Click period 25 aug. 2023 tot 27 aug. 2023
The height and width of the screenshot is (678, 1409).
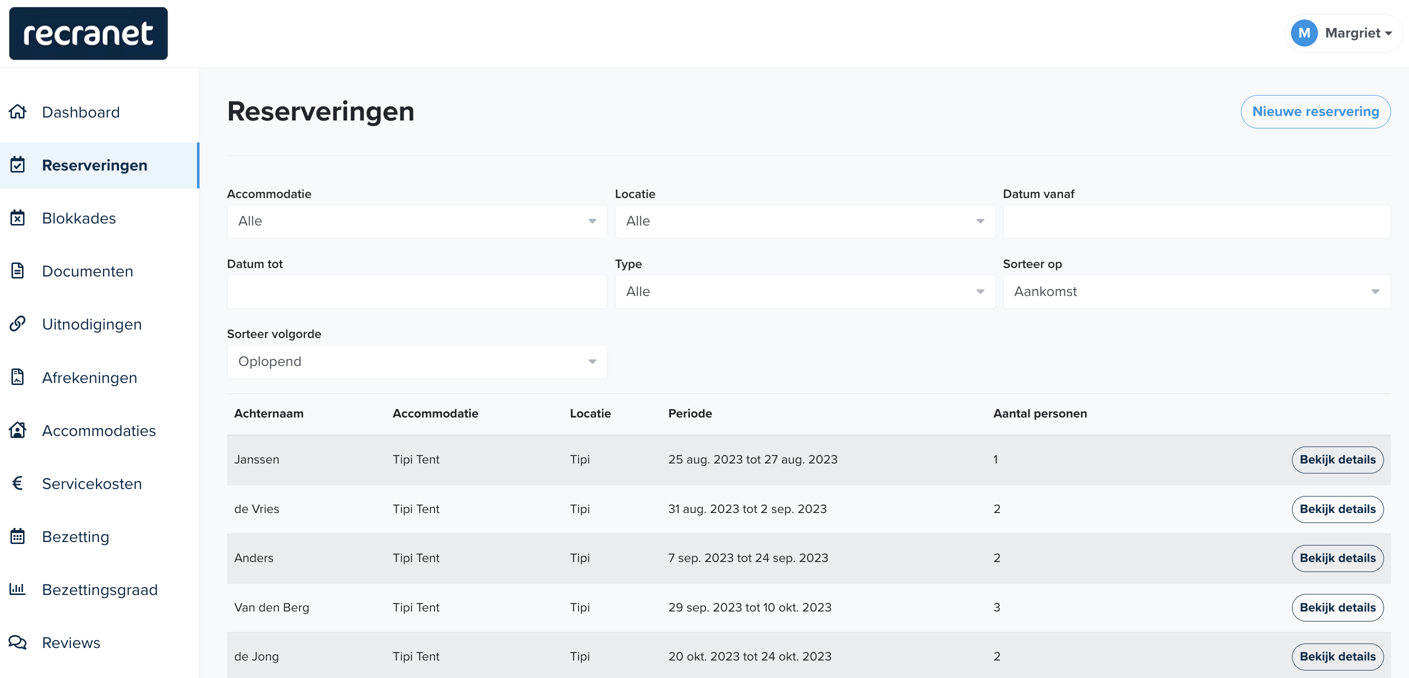(x=752, y=459)
